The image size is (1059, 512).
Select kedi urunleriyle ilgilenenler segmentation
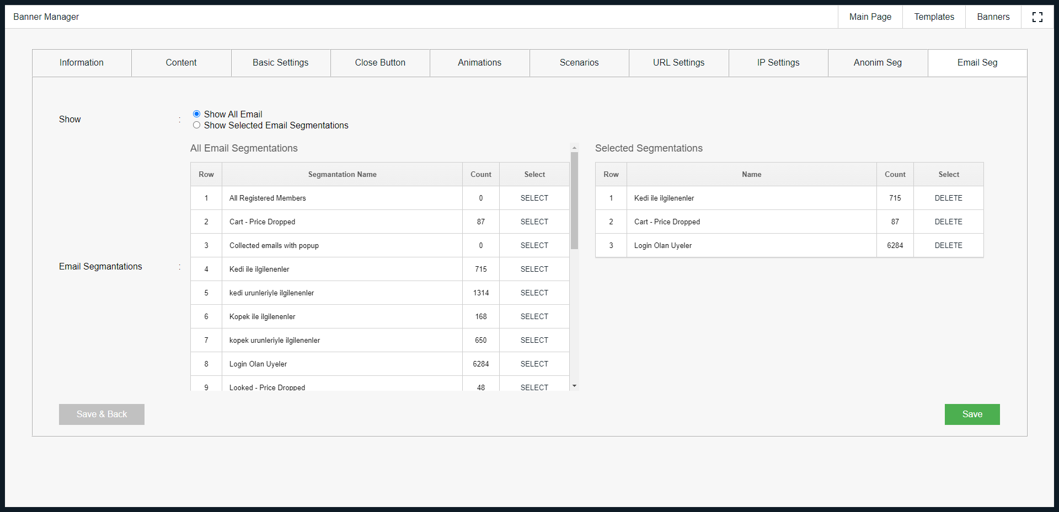point(534,293)
